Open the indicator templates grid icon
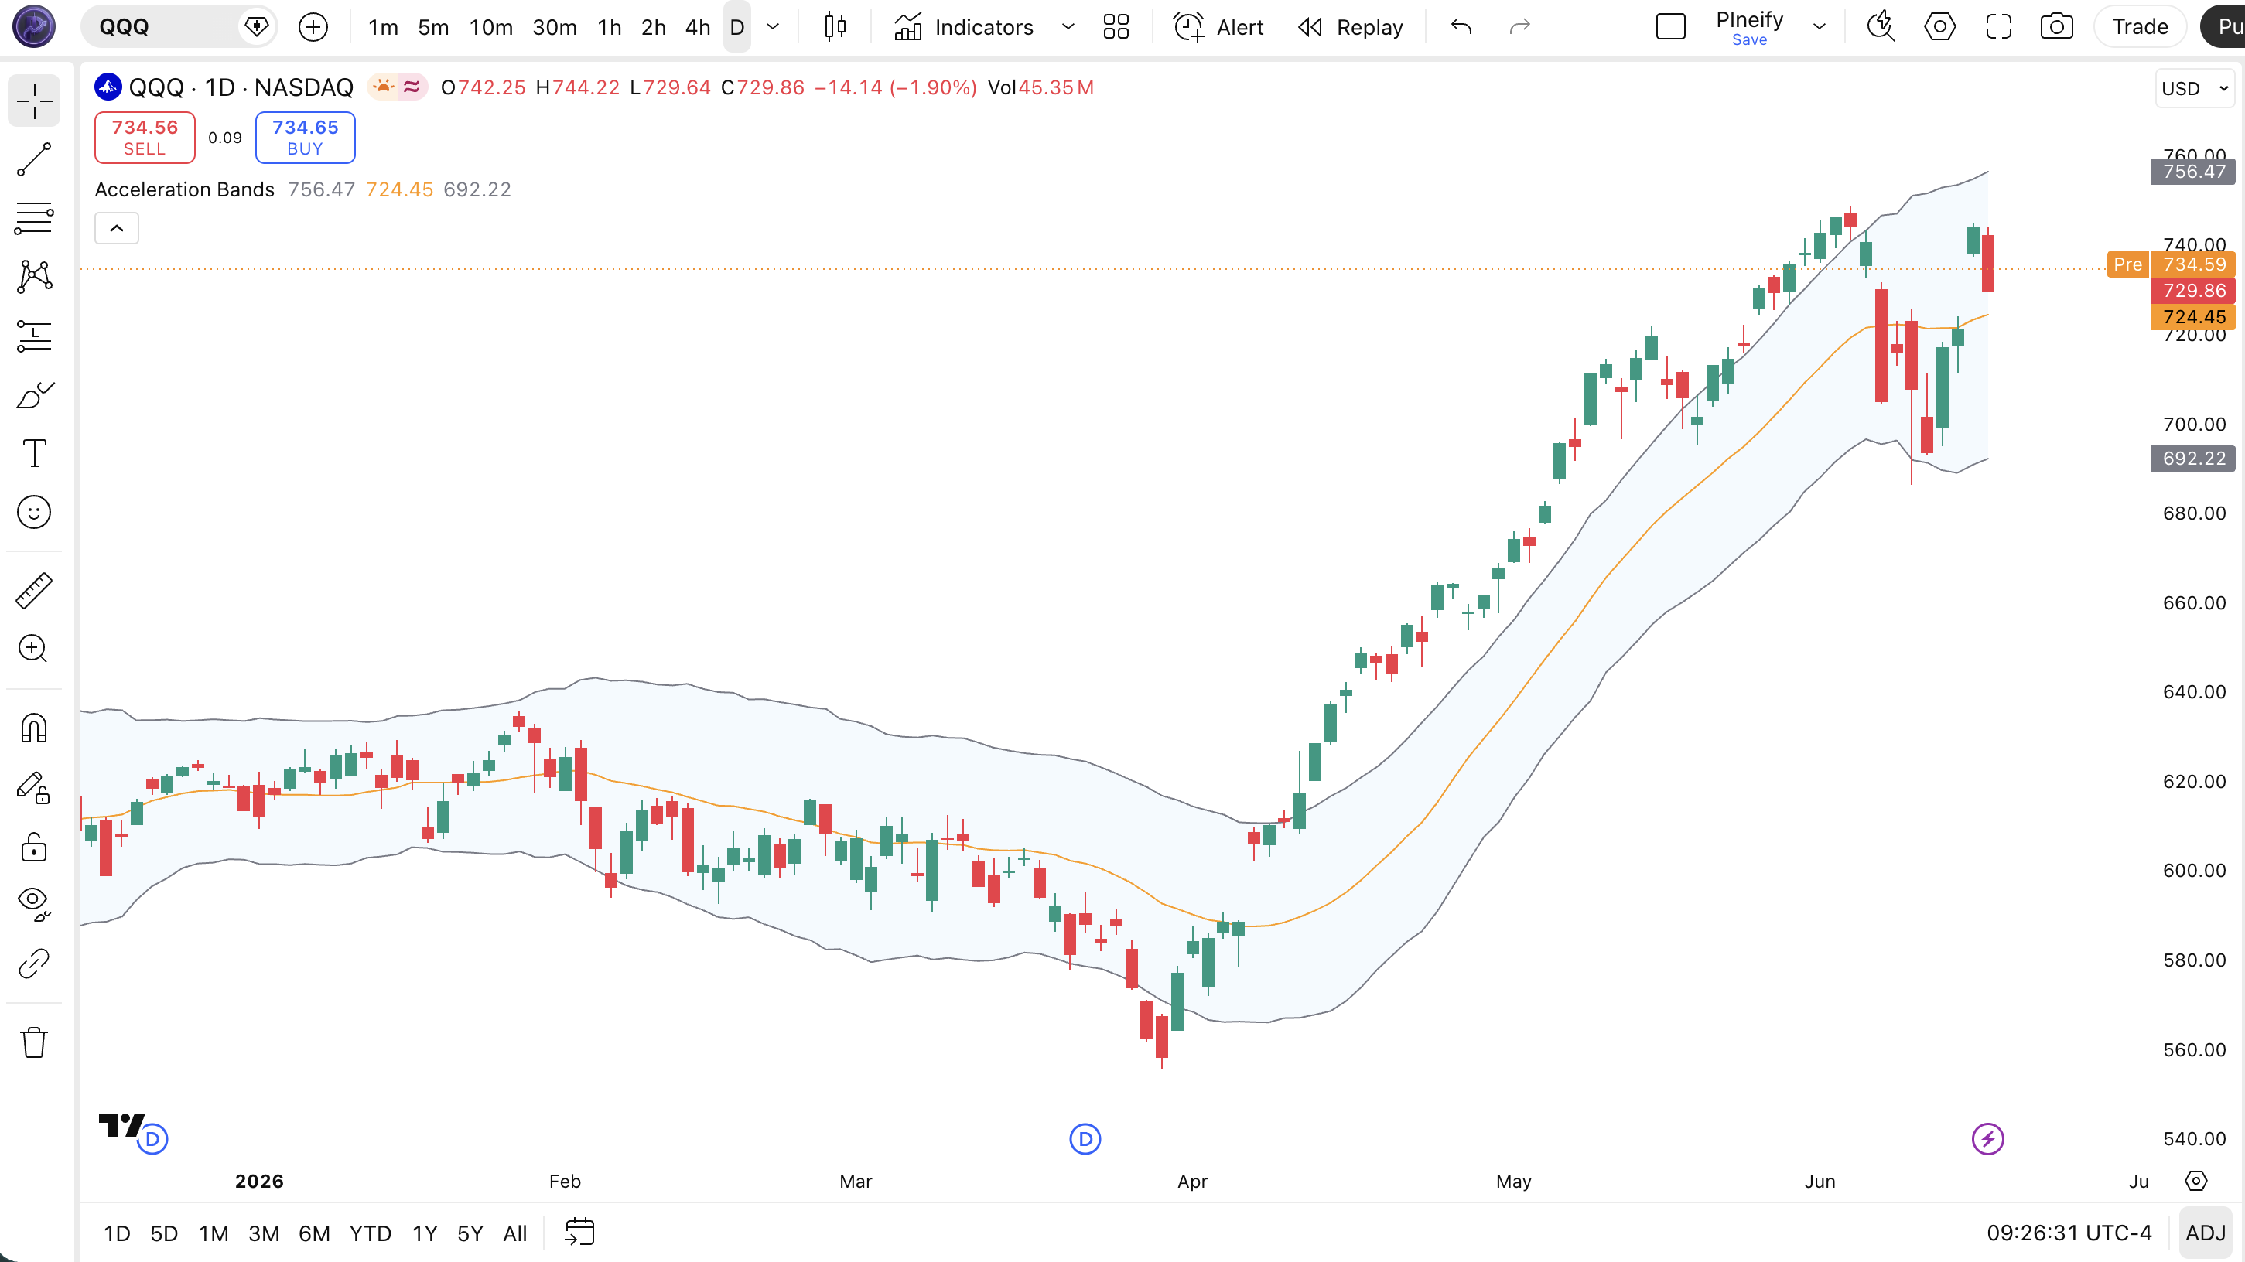The image size is (2245, 1262). tap(1116, 27)
